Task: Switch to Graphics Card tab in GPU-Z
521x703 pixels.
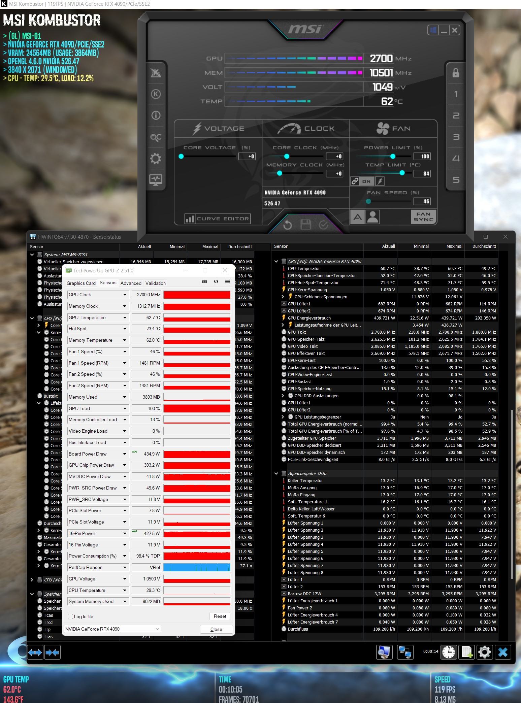Action: click(81, 283)
